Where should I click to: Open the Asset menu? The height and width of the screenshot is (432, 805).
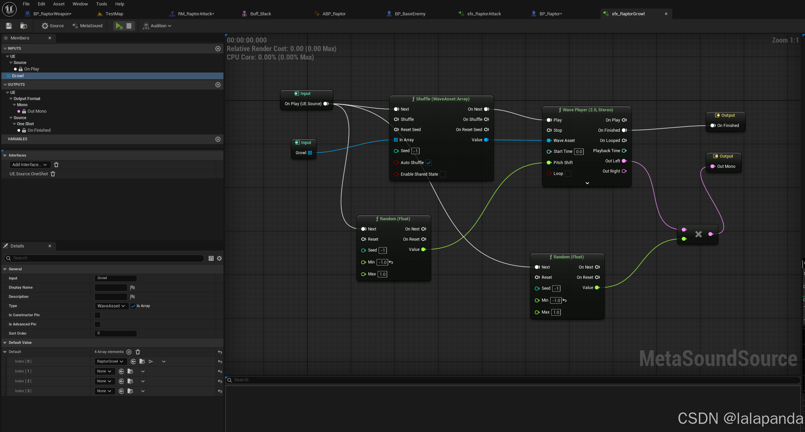pyautogui.click(x=59, y=4)
